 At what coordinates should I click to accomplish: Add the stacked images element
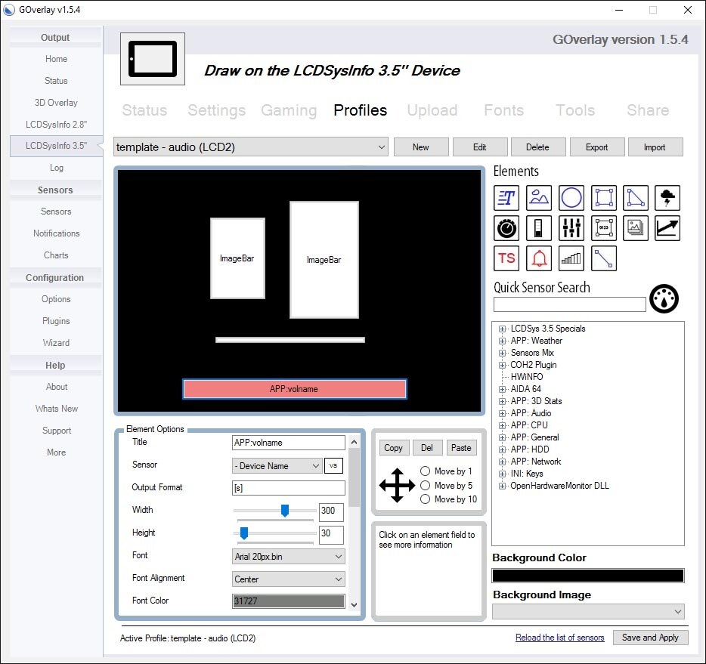tap(635, 228)
